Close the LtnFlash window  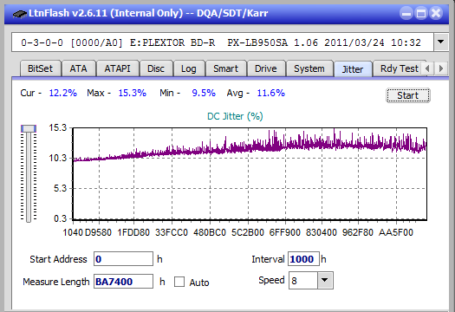point(436,13)
